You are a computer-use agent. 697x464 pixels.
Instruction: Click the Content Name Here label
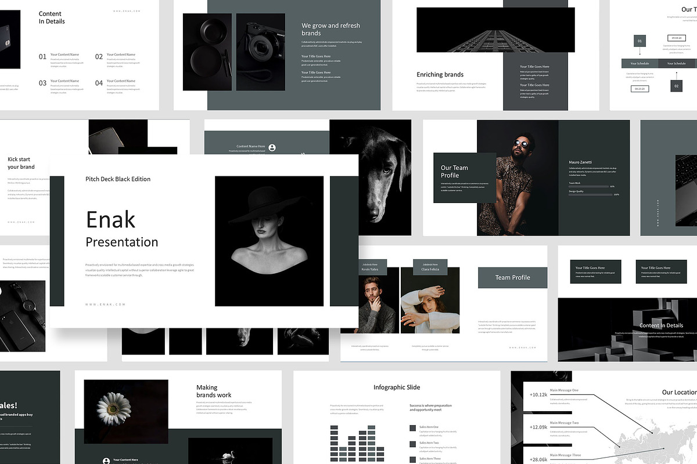(251, 147)
